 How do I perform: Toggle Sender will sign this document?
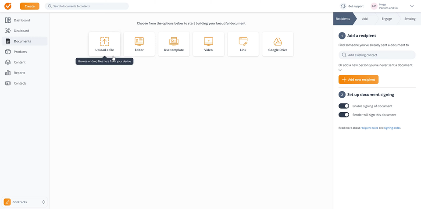[x=344, y=115]
